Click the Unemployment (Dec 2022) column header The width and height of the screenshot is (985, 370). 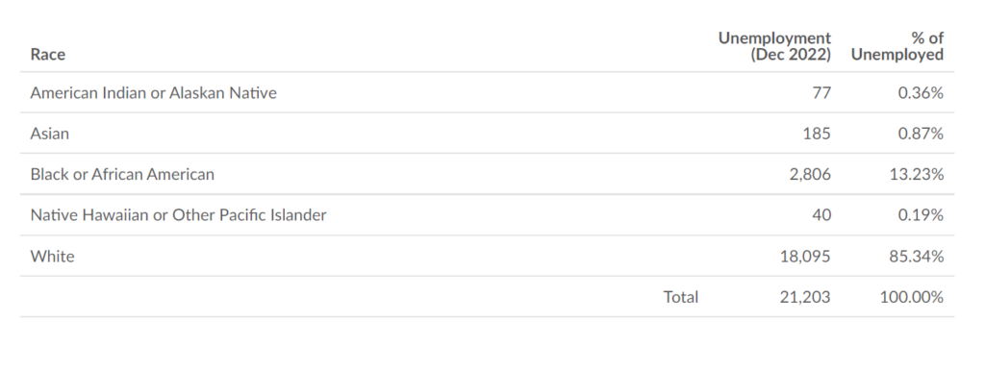[774, 46]
